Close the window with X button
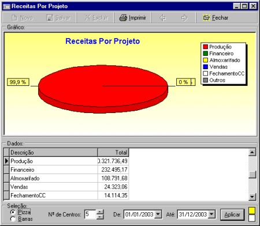The height and width of the screenshot is (226, 260). (x=253, y=6)
